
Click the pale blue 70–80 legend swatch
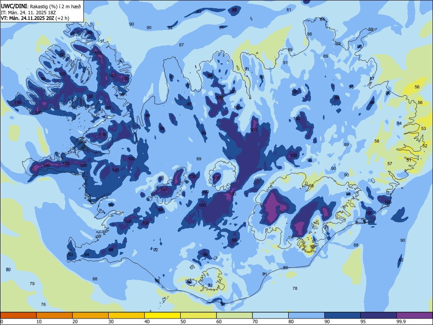(x=270, y=315)
